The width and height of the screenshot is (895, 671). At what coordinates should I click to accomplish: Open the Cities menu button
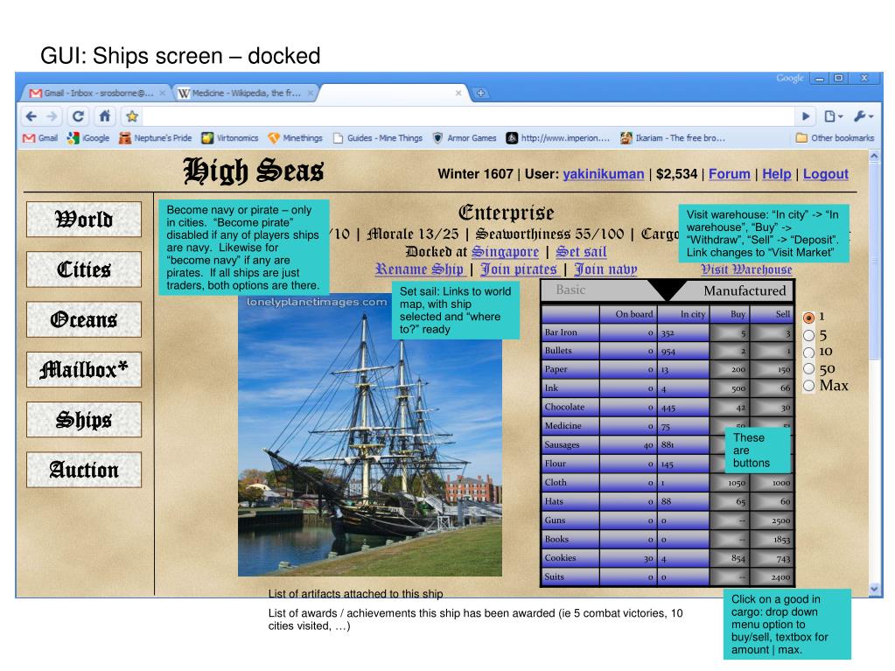[84, 269]
